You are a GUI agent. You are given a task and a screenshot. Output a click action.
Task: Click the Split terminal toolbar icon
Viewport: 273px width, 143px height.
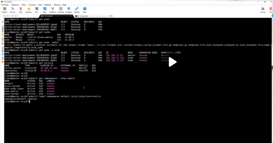pos(44,10)
